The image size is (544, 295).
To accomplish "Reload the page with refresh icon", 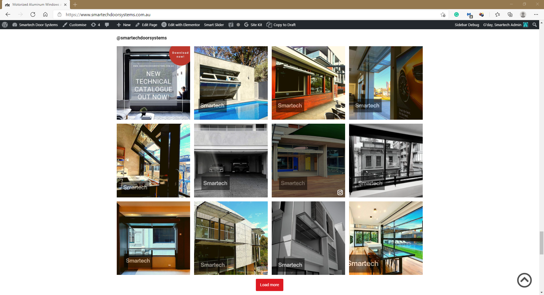I will point(33,14).
